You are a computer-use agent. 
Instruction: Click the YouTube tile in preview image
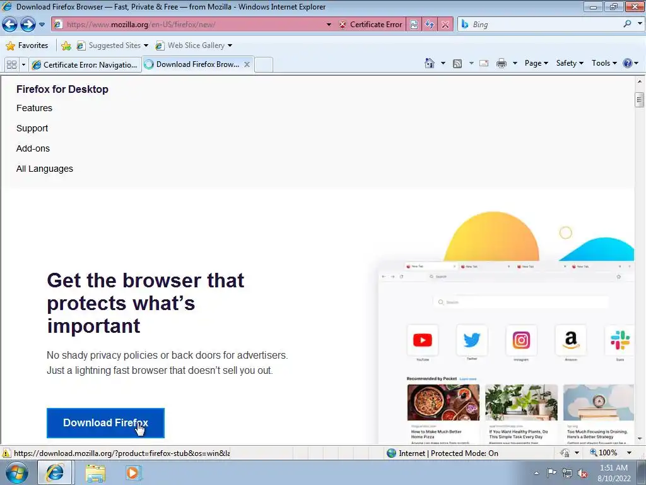(x=423, y=340)
